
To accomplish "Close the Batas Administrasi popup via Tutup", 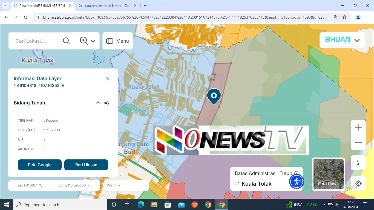I will (x=289, y=173).
